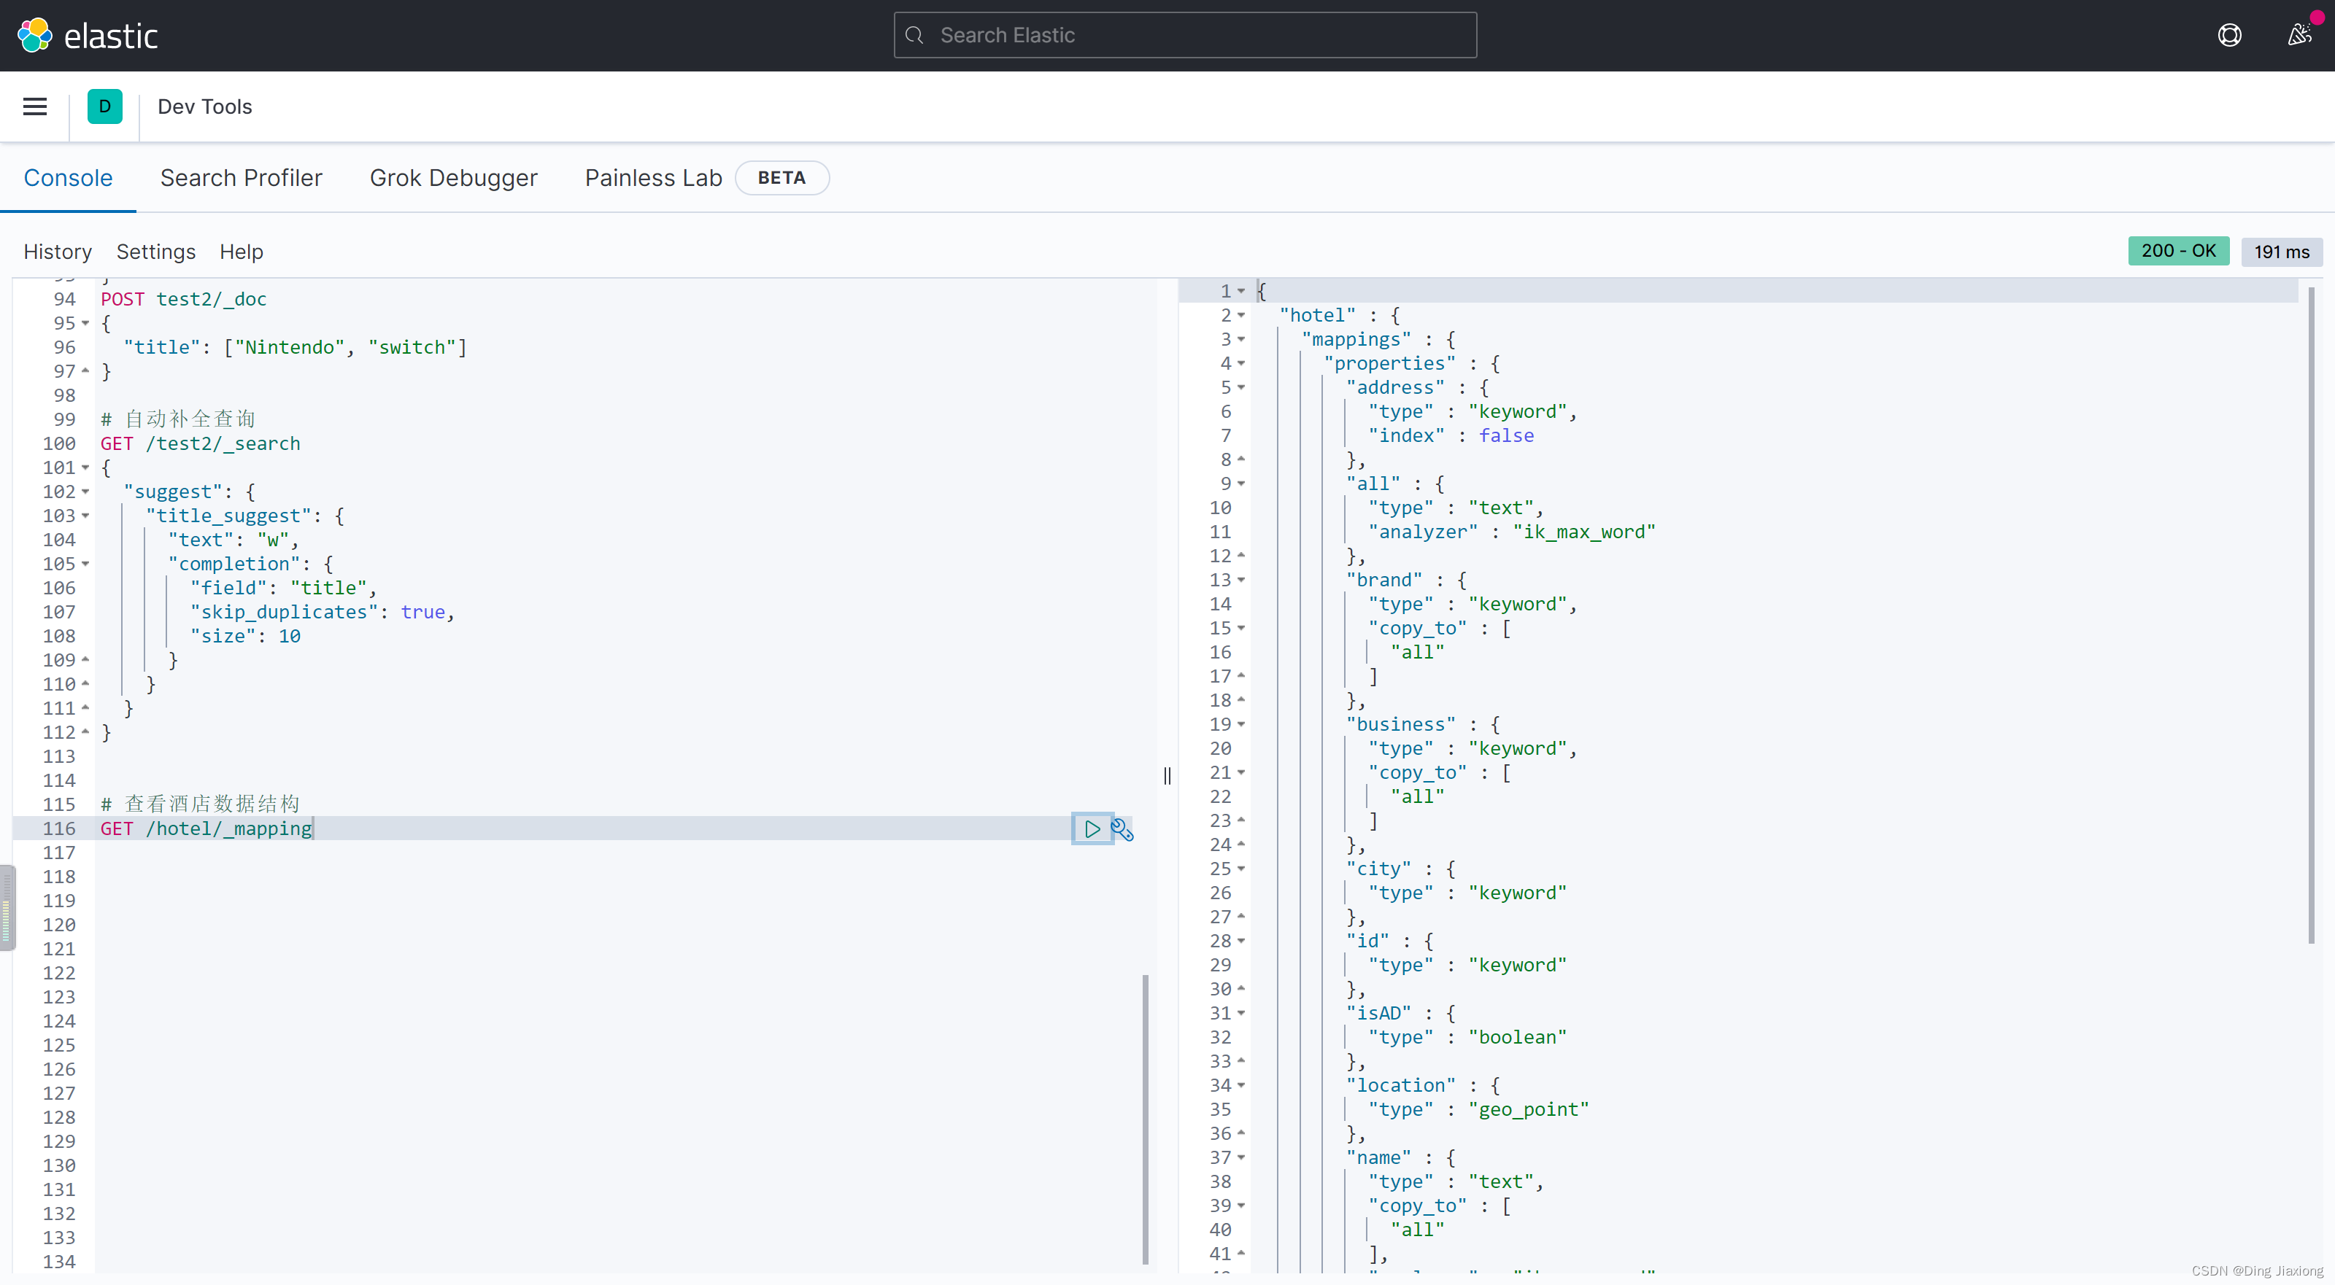Click the GET /test2/_search request line
The image size is (2335, 1285).
pyautogui.click(x=199, y=443)
